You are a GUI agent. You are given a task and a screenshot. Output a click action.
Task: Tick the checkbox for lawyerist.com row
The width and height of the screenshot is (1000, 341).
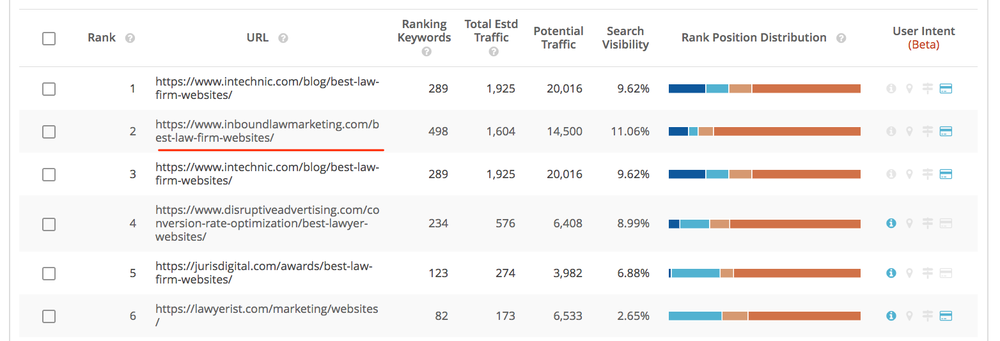[x=49, y=315]
